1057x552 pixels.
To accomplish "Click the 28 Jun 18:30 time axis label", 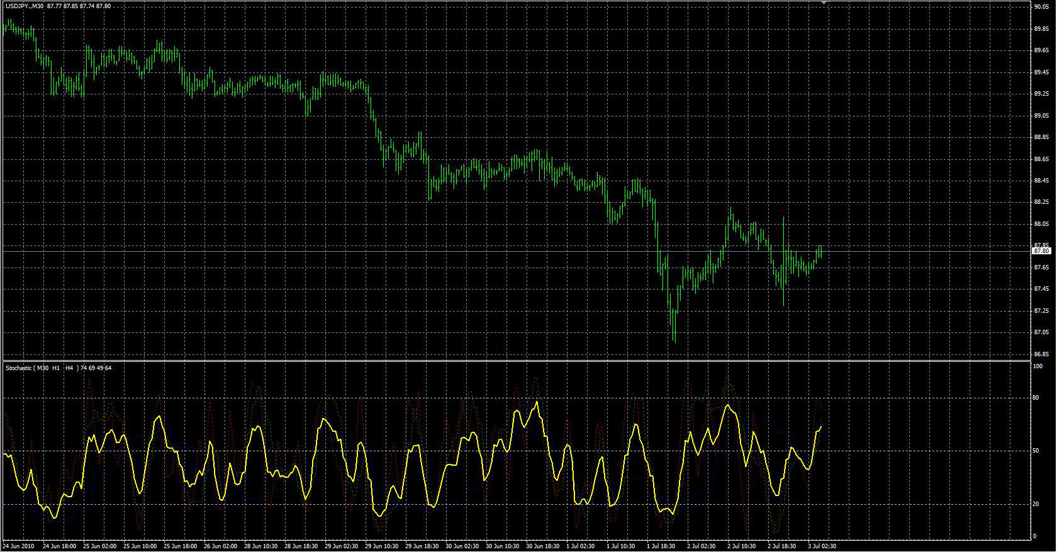I will (x=301, y=546).
